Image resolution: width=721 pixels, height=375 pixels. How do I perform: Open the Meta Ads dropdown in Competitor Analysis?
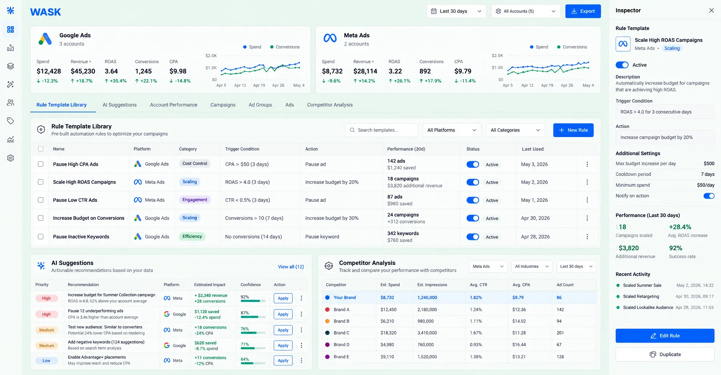[488, 267]
